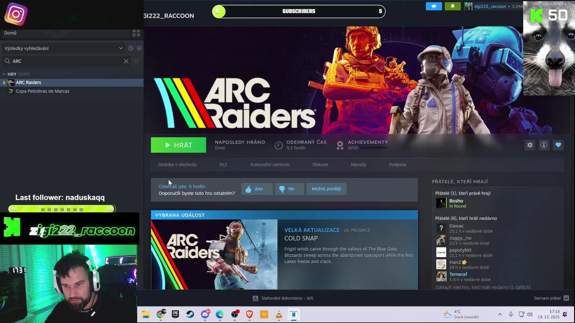Screen dimensions: 575x323
Task: Open Stránka v obchodě tab
Action: [177, 165]
